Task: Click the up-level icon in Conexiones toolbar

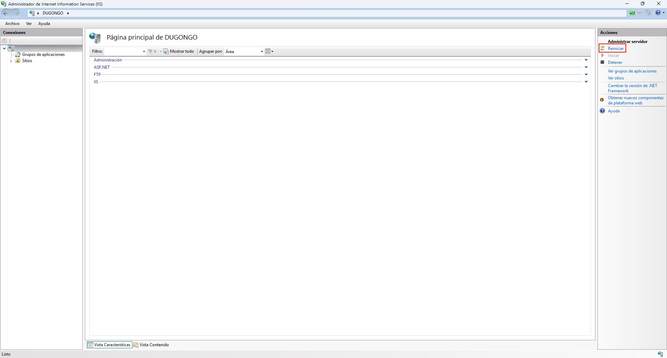Action: point(5,41)
